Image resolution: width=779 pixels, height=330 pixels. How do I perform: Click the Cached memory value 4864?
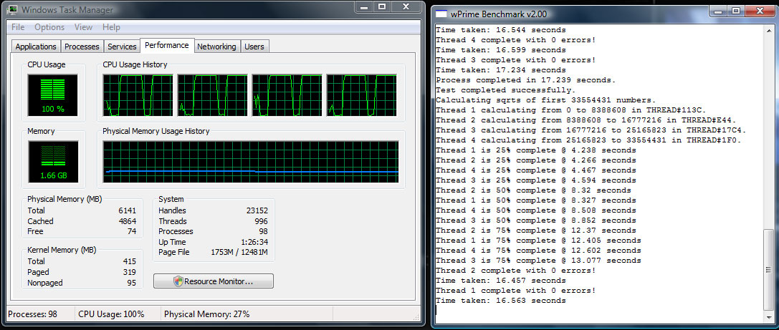127,221
